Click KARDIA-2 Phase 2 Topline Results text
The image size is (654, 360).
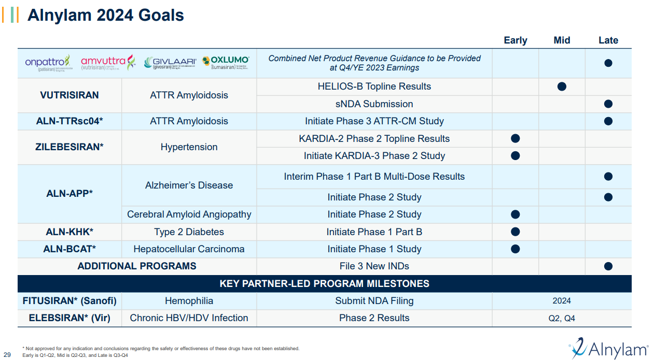pos(374,138)
